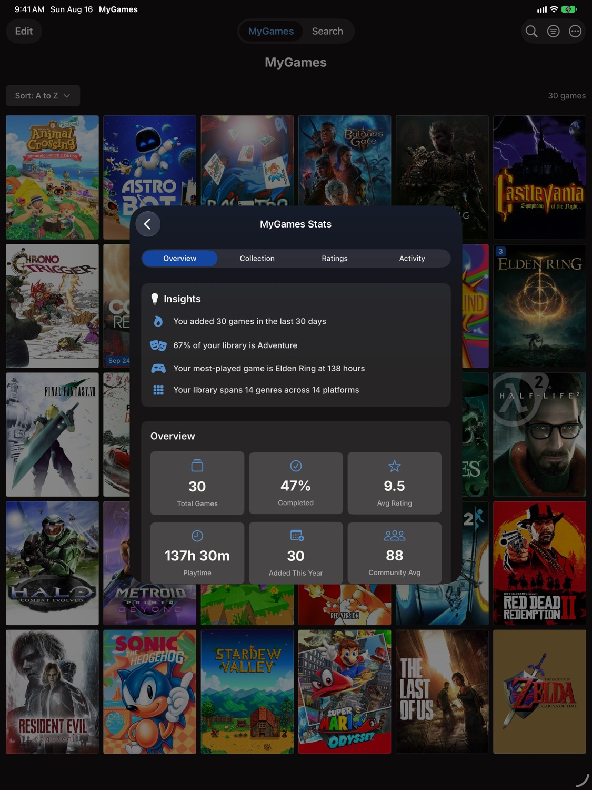Open Halo Combat Evolved cover
Screen dimensions: 592x790
[x=52, y=563]
